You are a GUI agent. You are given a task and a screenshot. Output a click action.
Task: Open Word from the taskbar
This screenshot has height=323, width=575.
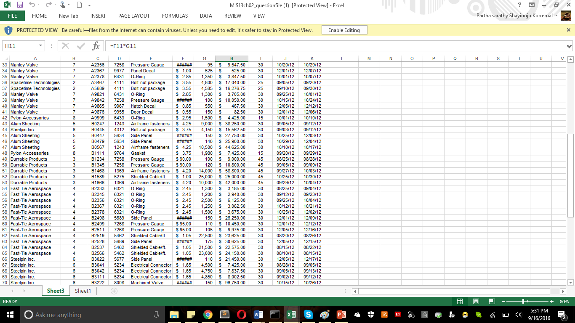pos(258,315)
